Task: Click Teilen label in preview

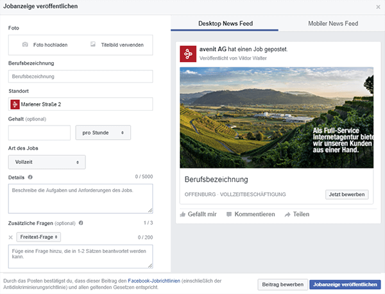Action: coord(301,214)
